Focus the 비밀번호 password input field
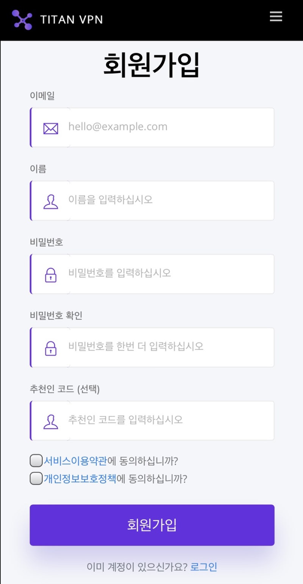 tap(170, 273)
